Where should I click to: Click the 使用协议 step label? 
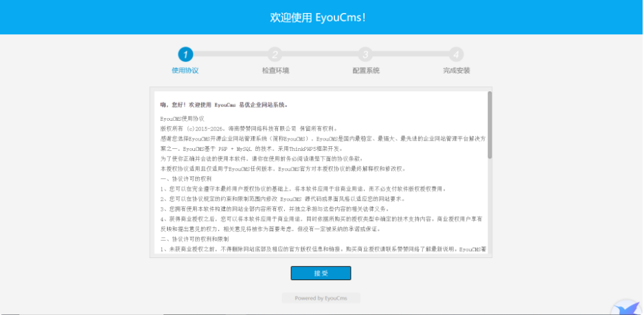[185, 71]
